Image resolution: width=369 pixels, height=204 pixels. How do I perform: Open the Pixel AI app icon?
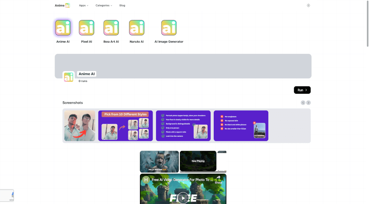click(x=86, y=28)
